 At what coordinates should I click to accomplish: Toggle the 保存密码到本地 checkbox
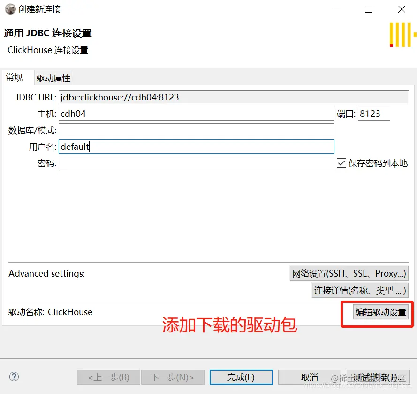coord(341,163)
